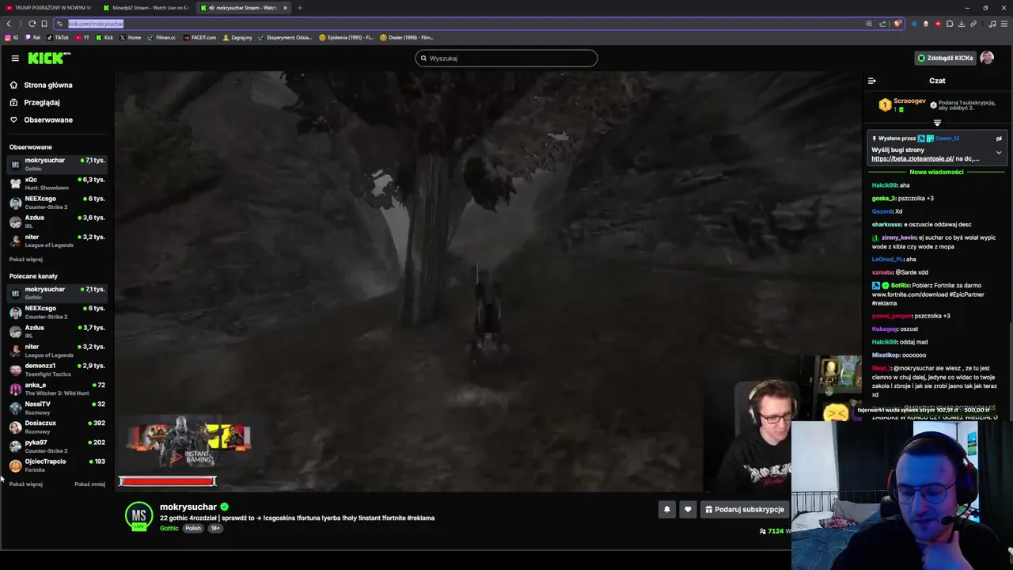This screenshot has height=570, width=1013.
Task: Open extensions puzzle icon
Action: click(950, 24)
